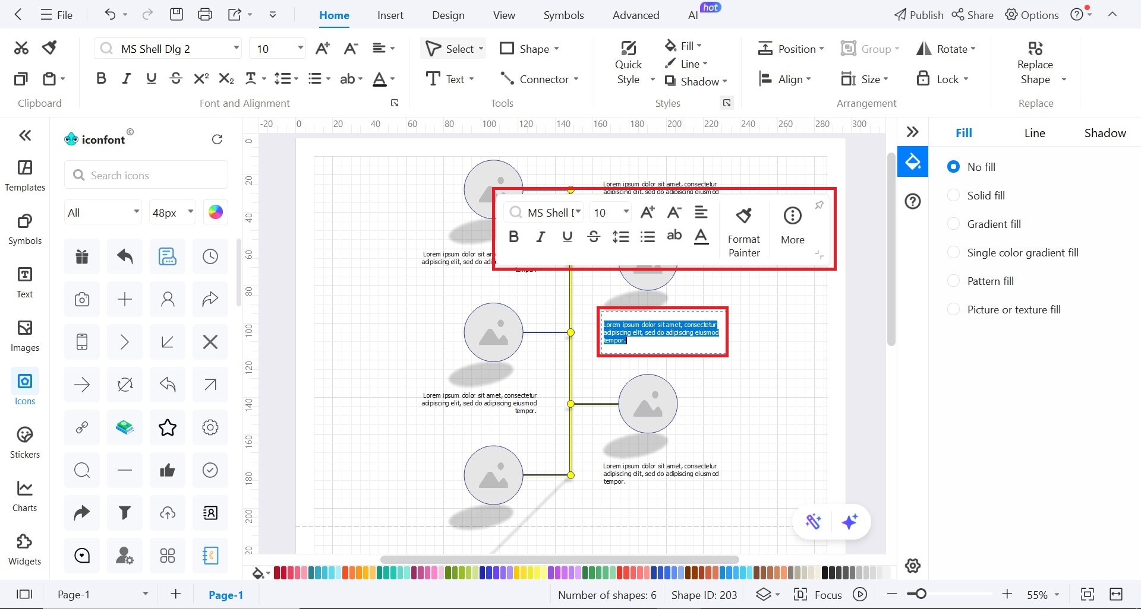Open the Widgets sidebar panel

[25, 550]
